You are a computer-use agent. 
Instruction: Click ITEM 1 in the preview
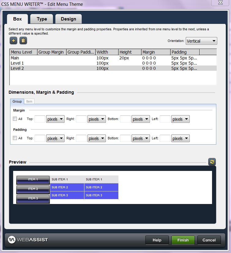(33, 180)
